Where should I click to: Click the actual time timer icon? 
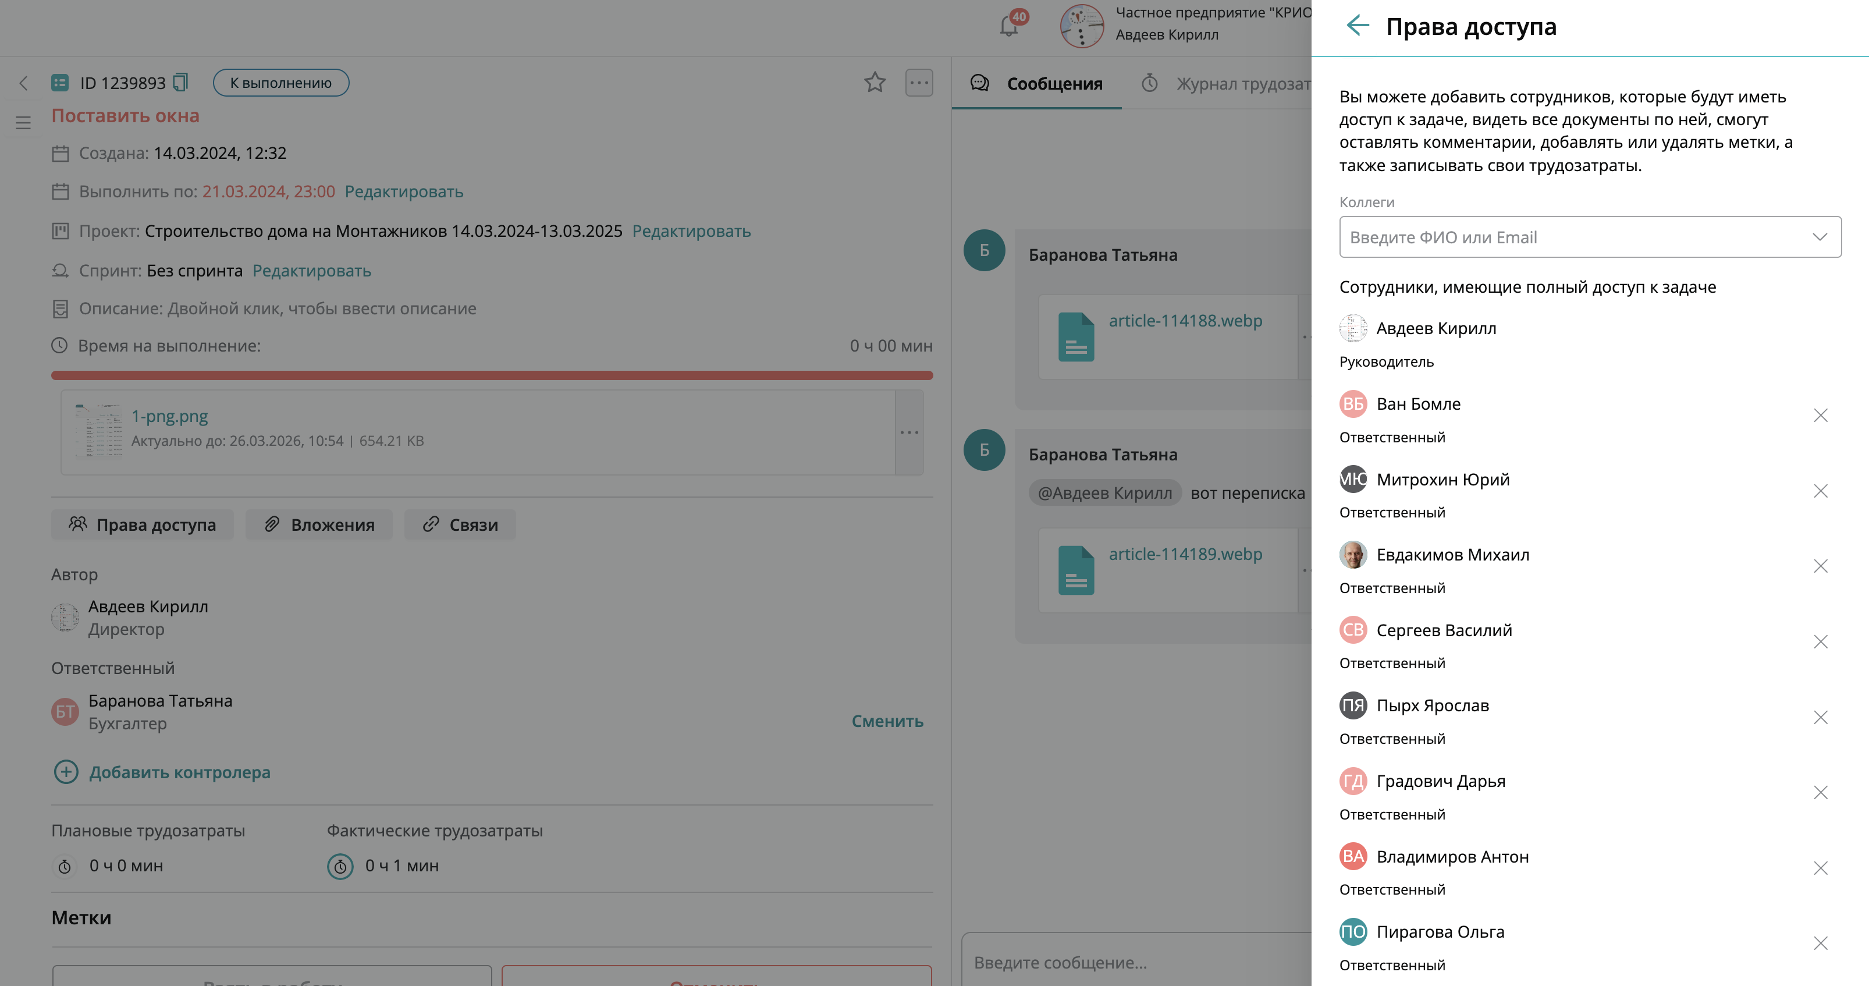[x=340, y=866]
